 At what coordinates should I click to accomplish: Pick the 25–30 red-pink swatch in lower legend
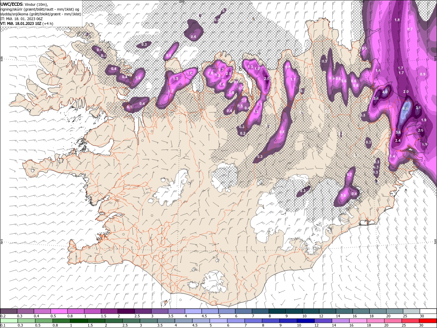[x=411, y=321]
